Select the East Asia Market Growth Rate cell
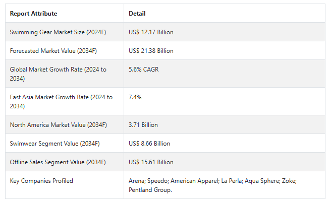330x200 pixels. pos(65,101)
